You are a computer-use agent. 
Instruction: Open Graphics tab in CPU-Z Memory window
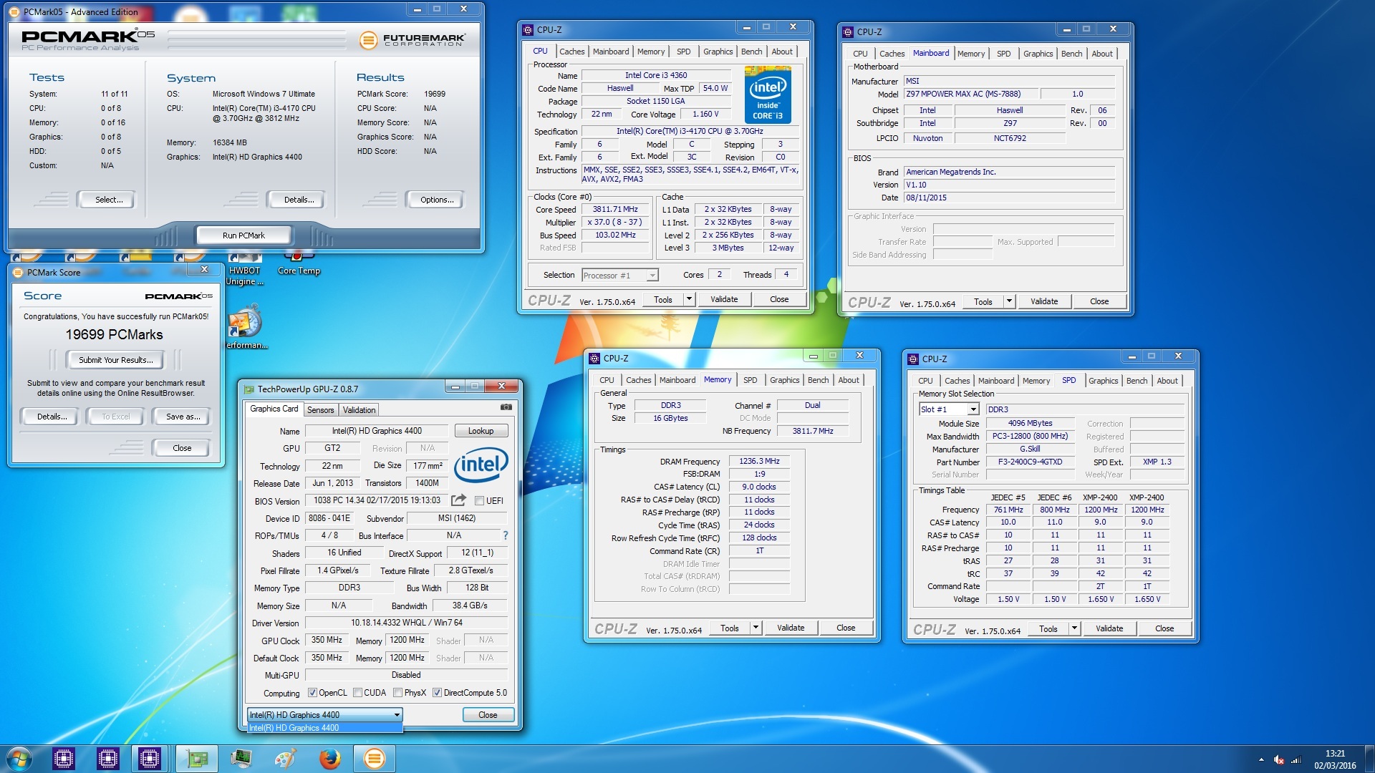[x=784, y=380]
